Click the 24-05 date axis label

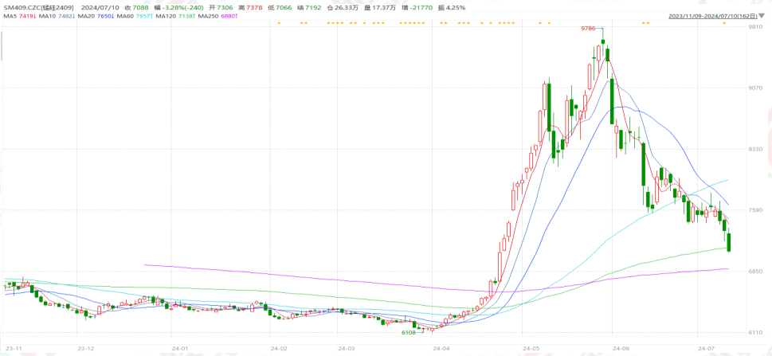click(531, 348)
